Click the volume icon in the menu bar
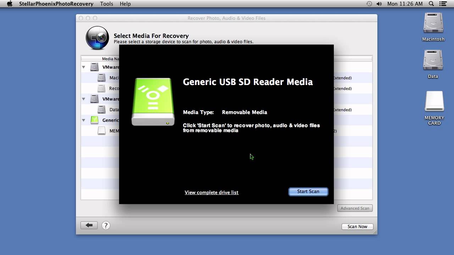The image size is (454, 255). (379, 4)
